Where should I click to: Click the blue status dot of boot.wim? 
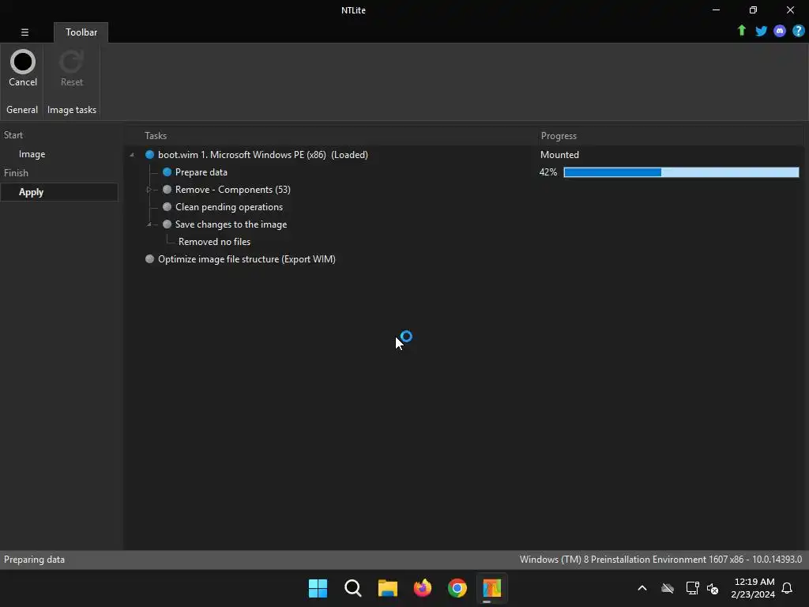[x=149, y=155]
